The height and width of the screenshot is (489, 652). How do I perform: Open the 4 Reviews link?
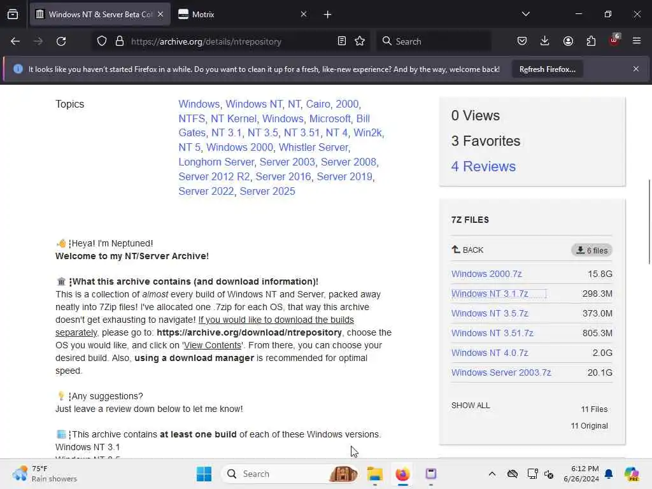click(483, 166)
